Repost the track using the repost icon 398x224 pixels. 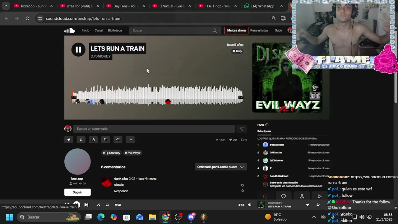[x=81, y=140]
